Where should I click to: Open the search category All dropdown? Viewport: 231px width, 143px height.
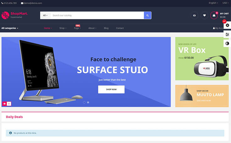tap(45, 15)
